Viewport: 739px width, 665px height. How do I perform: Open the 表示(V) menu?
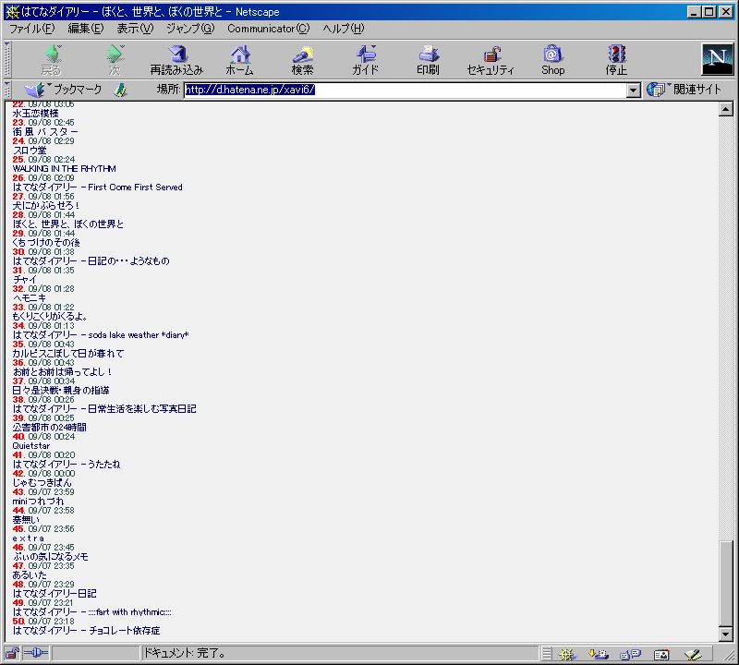[135, 29]
